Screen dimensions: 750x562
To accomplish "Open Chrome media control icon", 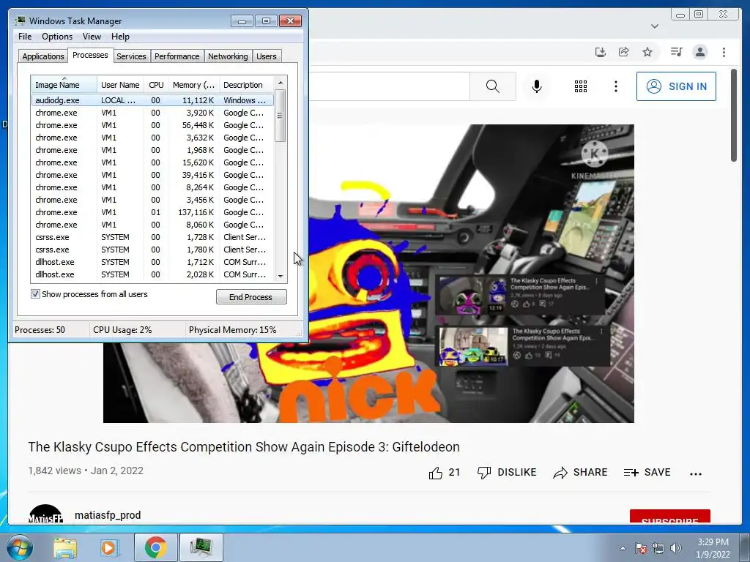I will (x=676, y=52).
